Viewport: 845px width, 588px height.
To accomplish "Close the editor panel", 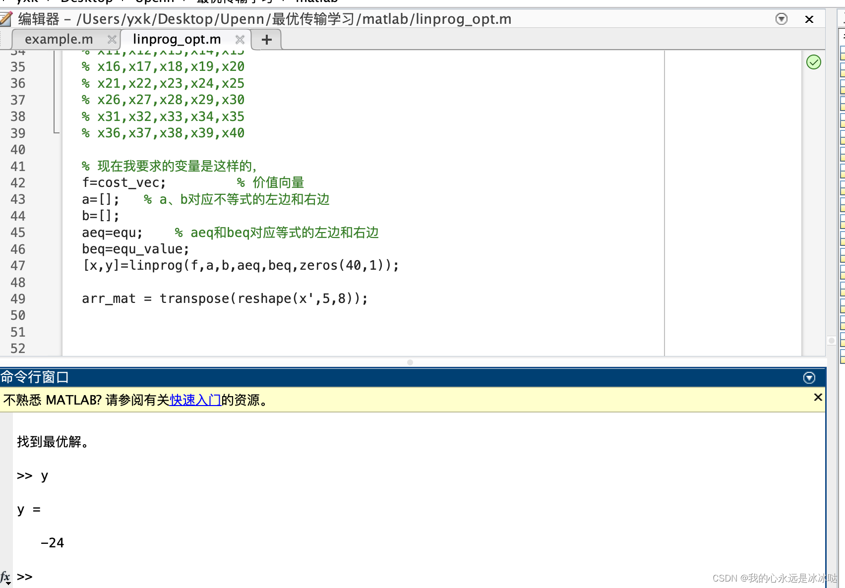I will point(809,19).
